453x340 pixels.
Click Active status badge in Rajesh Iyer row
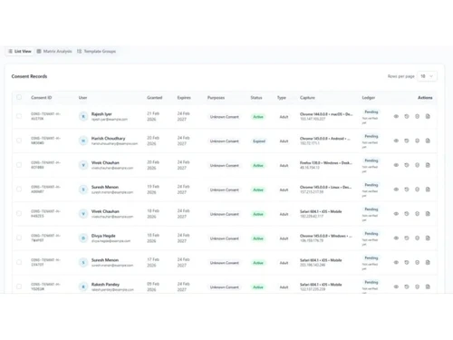pos(258,117)
